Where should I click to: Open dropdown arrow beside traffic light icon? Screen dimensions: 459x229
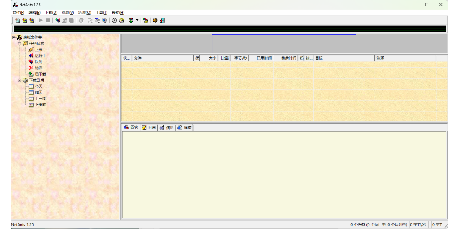coord(137,20)
